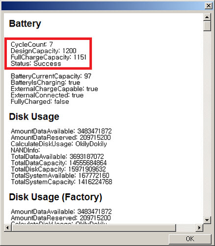The height and width of the screenshot is (246, 215).
Task: Click the CycleCount: 7 line
Action: 32,44
